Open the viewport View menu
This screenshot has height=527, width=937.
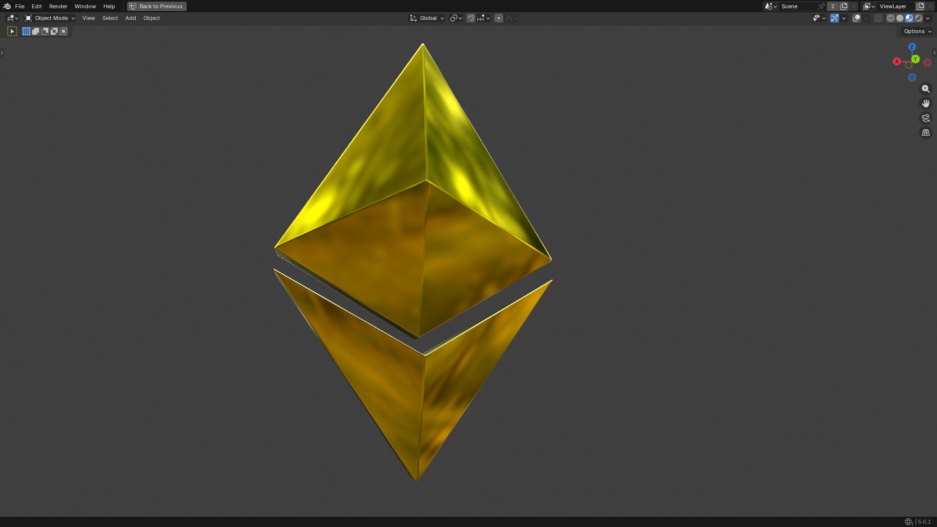[x=88, y=18]
